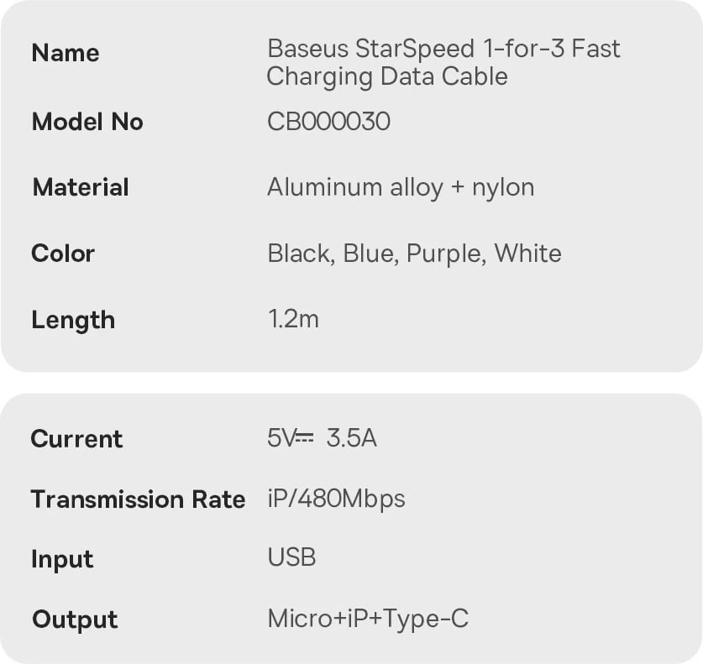Click the 3.5A amperage value

point(351,438)
